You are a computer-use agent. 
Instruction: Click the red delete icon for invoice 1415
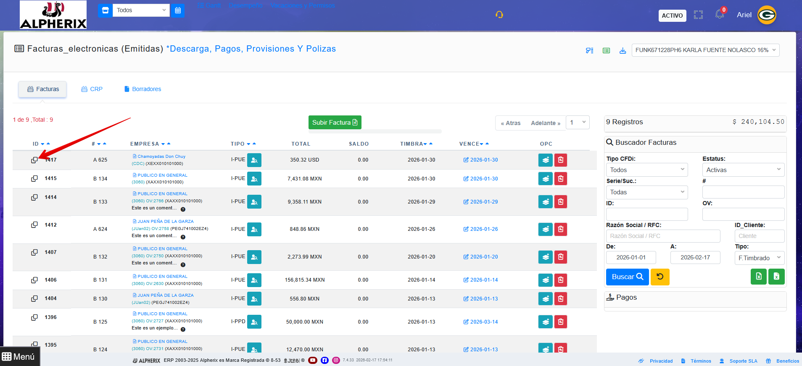click(561, 179)
